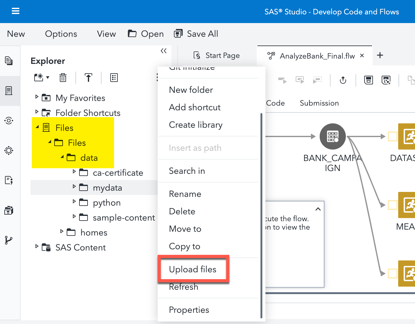Expand the mydata folder
The height and width of the screenshot is (324, 415).
(x=74, y=187)
